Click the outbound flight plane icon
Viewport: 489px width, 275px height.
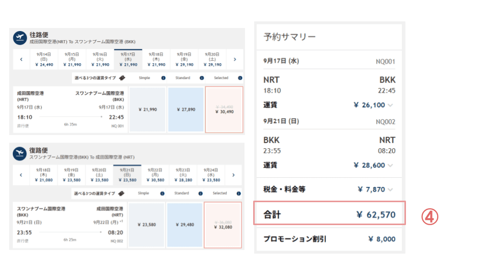pyautogui.click(x=20, y=38)
